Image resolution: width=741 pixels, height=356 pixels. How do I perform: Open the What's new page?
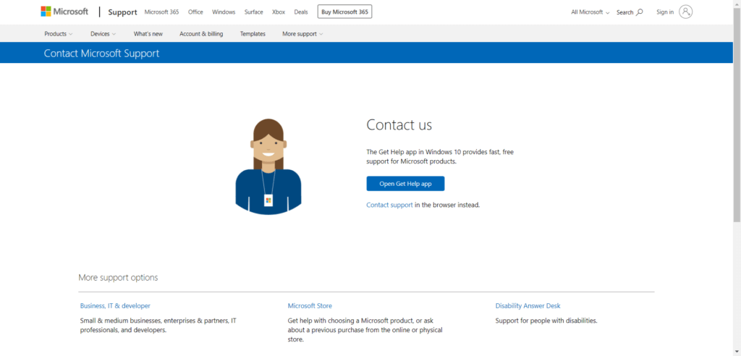click(148, 34)
